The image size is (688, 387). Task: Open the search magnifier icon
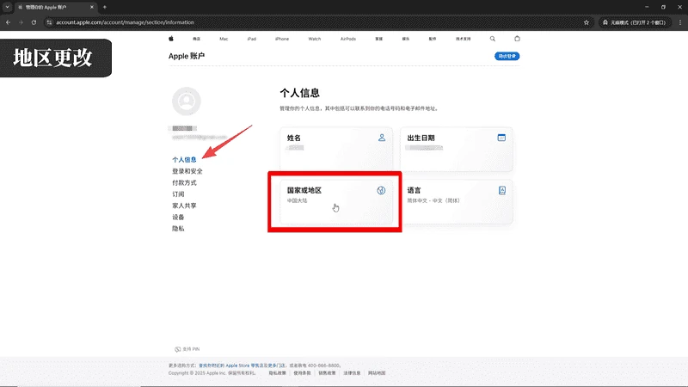(x=492, y=39)
